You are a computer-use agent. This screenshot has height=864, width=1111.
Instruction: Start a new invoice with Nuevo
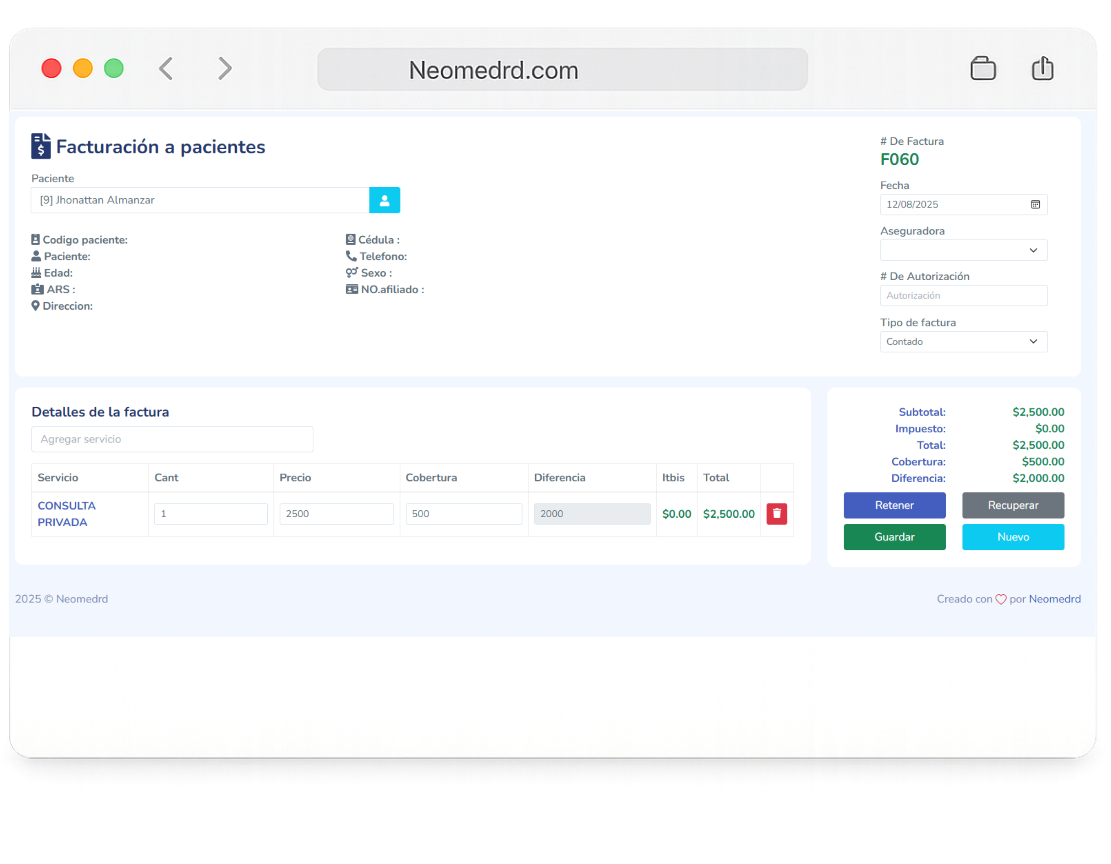point(1012,537)
